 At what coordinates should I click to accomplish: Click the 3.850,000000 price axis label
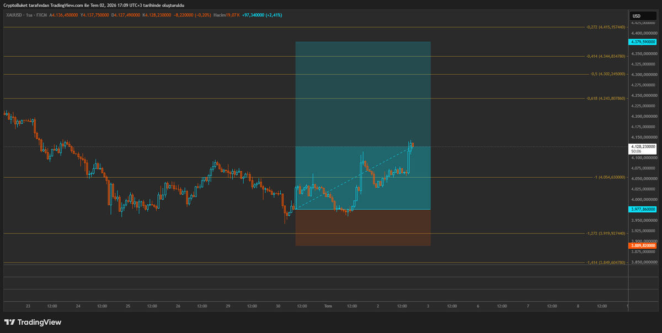click(x=644, y=262)
